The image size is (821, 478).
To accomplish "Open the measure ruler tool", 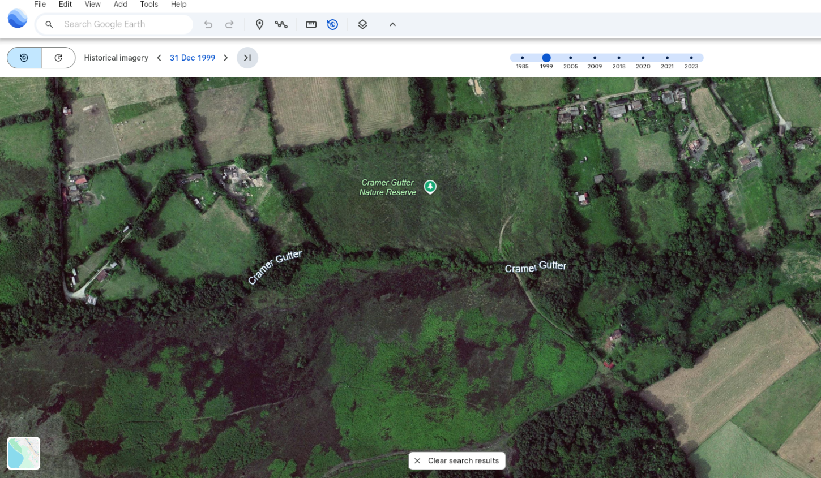I will pyautogui.click(x=311, y=24).
